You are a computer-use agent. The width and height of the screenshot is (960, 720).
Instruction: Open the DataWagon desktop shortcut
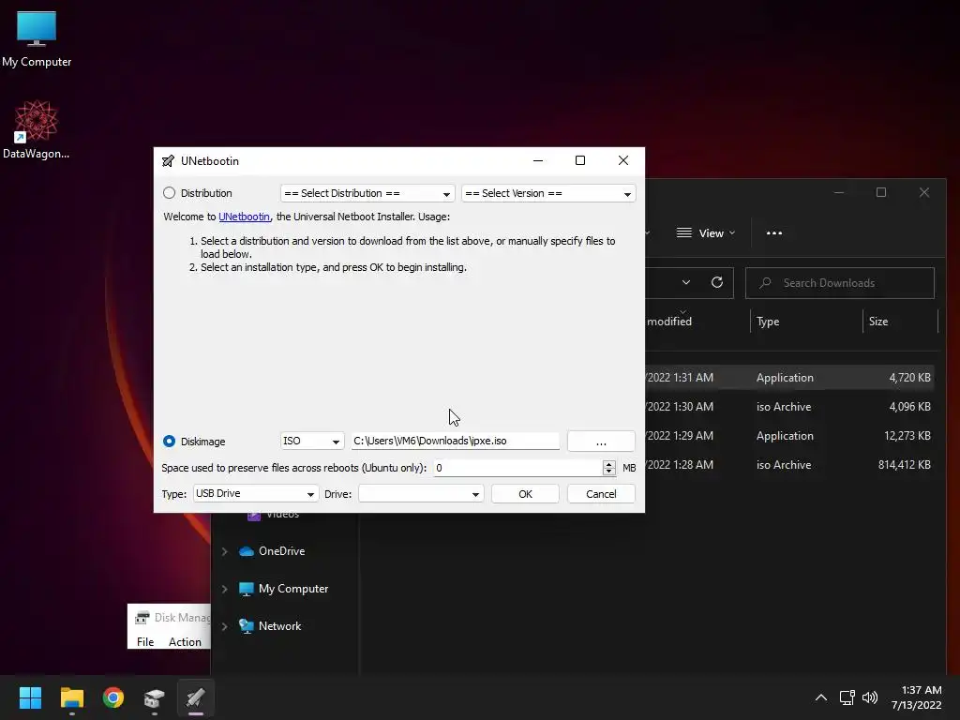coord(37,129)
